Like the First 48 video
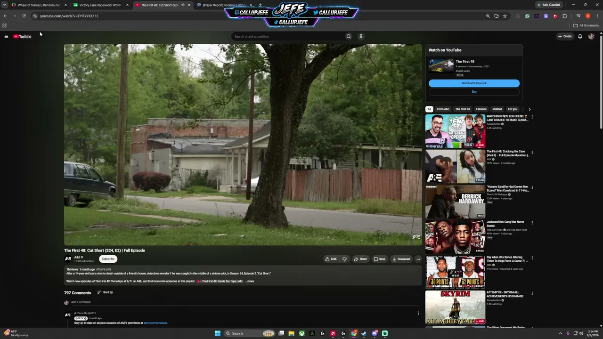Image resolution: width=603 pixels, height=339 pixels. click(331, 259)
